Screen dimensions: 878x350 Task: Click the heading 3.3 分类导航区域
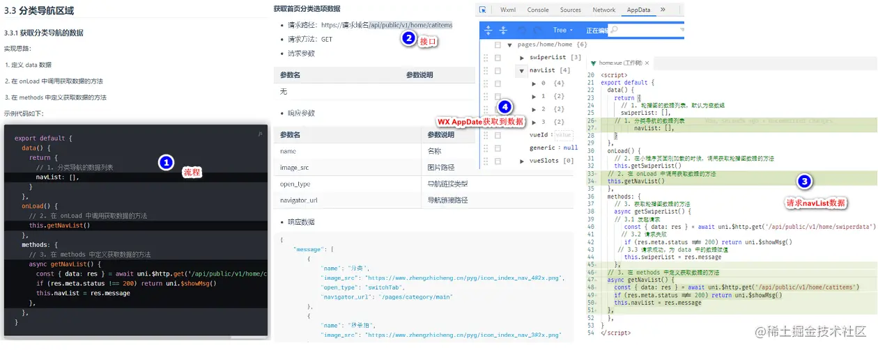pos(39,11)
